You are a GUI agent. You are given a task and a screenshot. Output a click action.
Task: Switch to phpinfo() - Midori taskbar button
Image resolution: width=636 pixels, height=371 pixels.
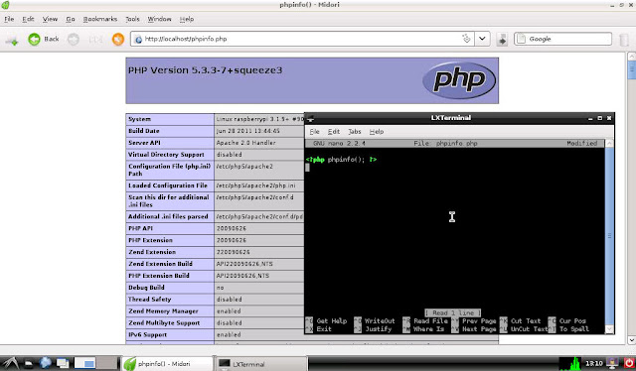pyautogui.click(x=167, y=364)
